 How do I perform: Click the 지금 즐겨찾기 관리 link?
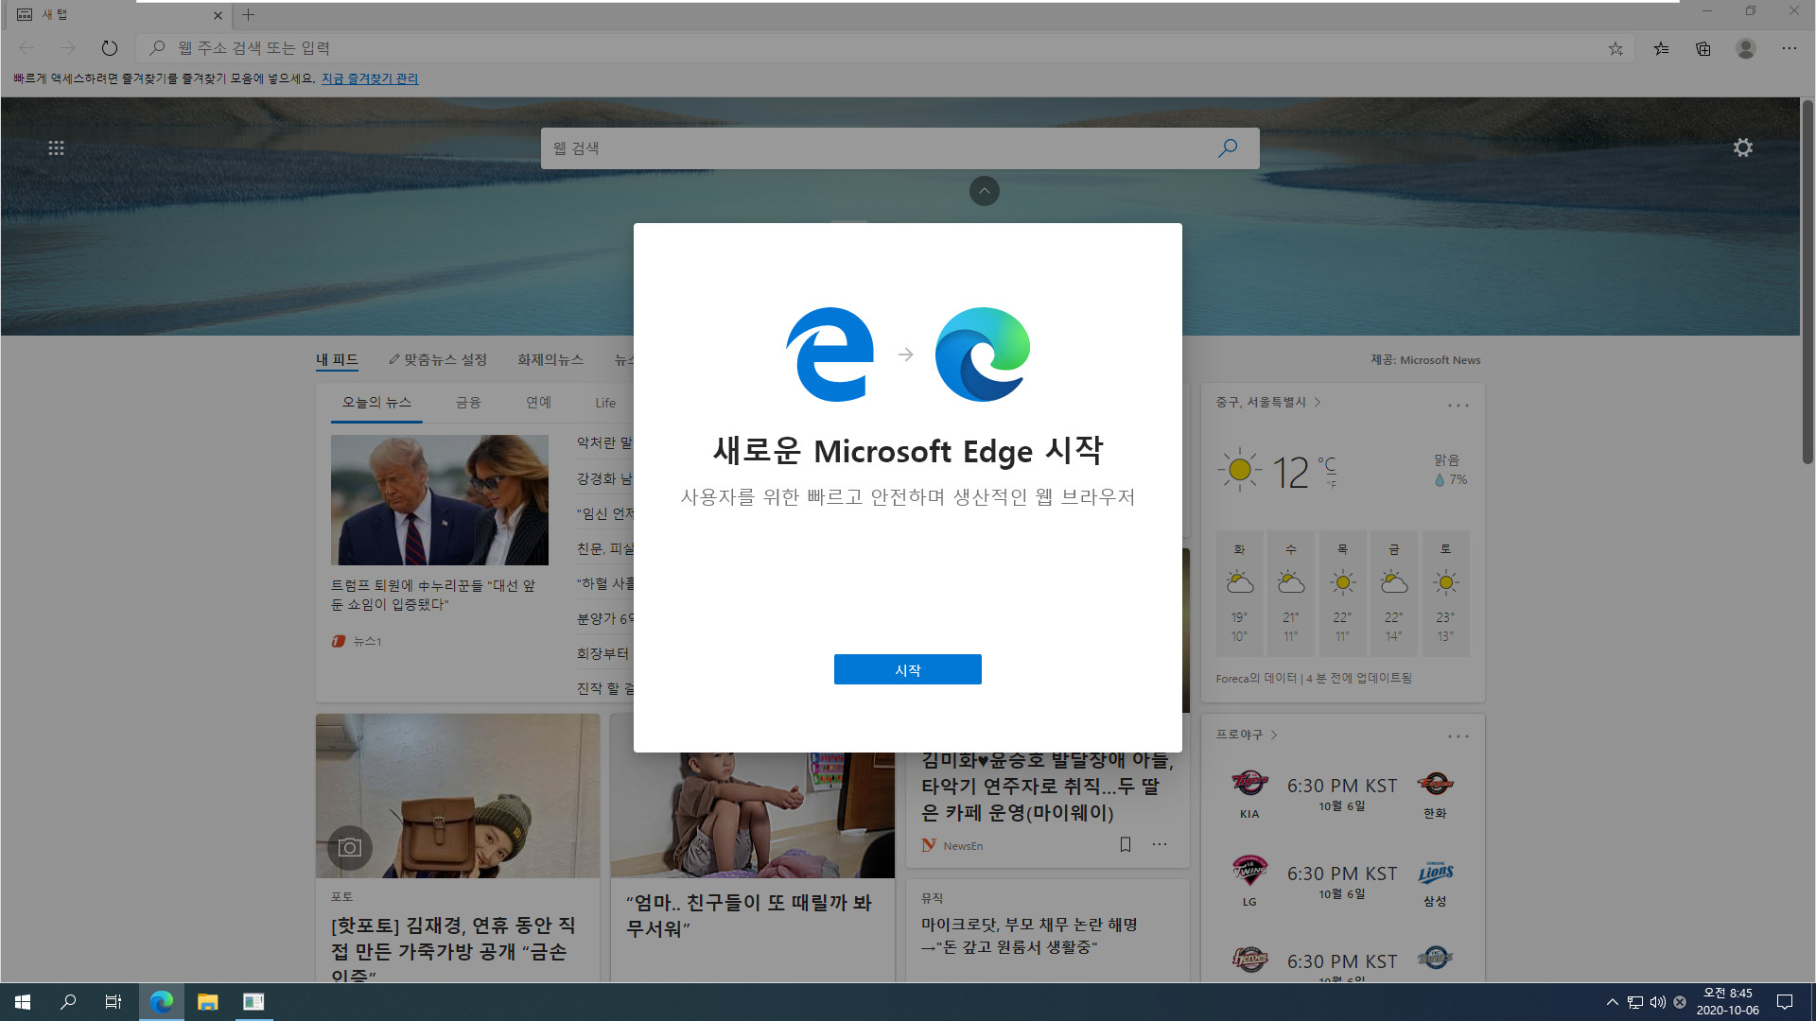point(371,78)
